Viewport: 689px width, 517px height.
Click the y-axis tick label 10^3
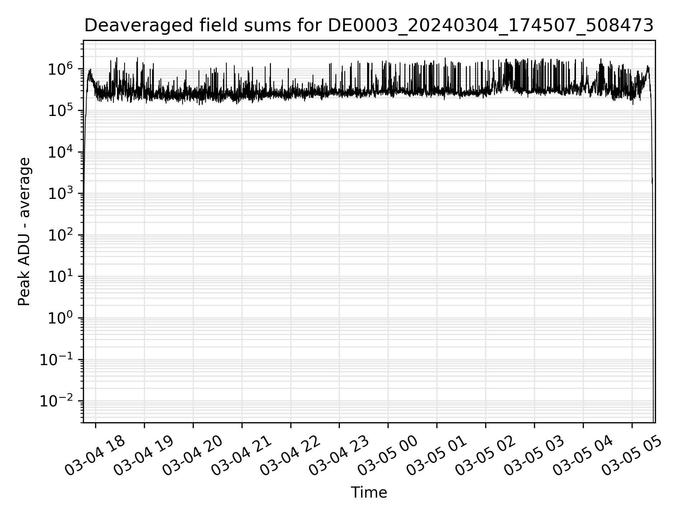coord(60,193)
